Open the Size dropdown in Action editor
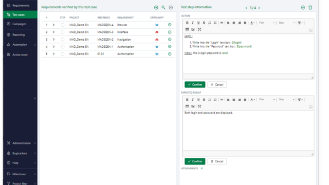Viewport: 329px width, 185px height. pos(286,23)
